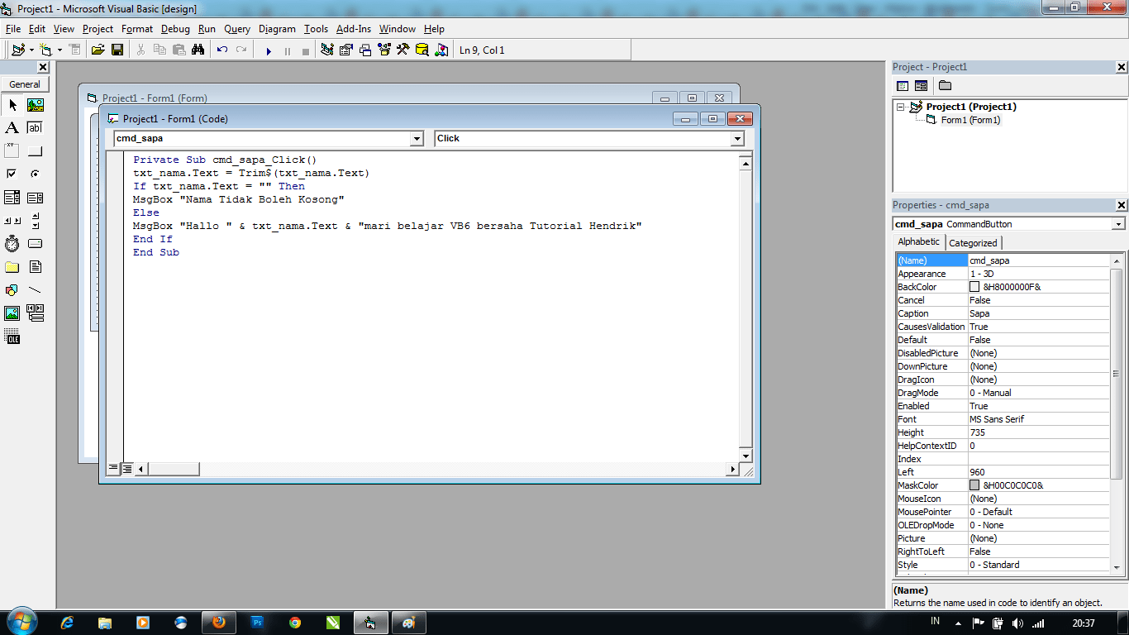Image resolution: width=1129 pixels, height=635 pixels.
Task: Open the Project menu
Action: 98,29
